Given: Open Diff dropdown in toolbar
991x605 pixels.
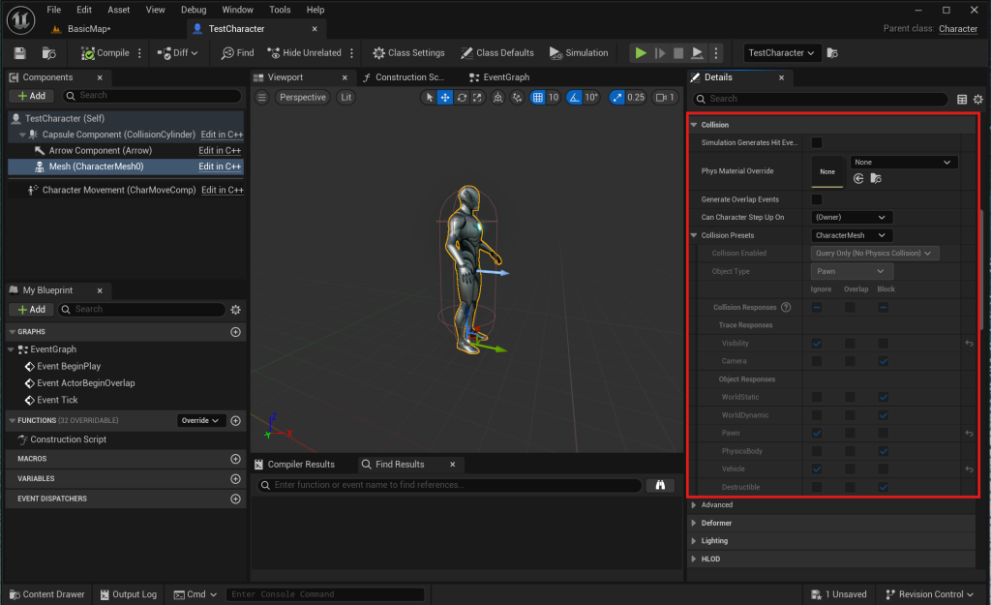Looking at the screenshot, I should tap(178, 53).
